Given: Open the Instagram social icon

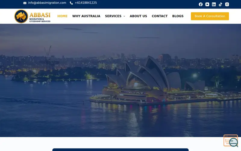Looking at the screenshot, I should pyautogui.click(x=227, y=4).
